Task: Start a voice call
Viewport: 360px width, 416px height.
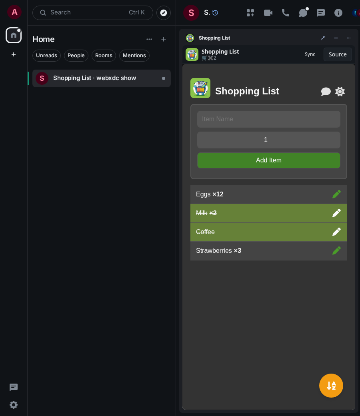Action: click(286, 13)
